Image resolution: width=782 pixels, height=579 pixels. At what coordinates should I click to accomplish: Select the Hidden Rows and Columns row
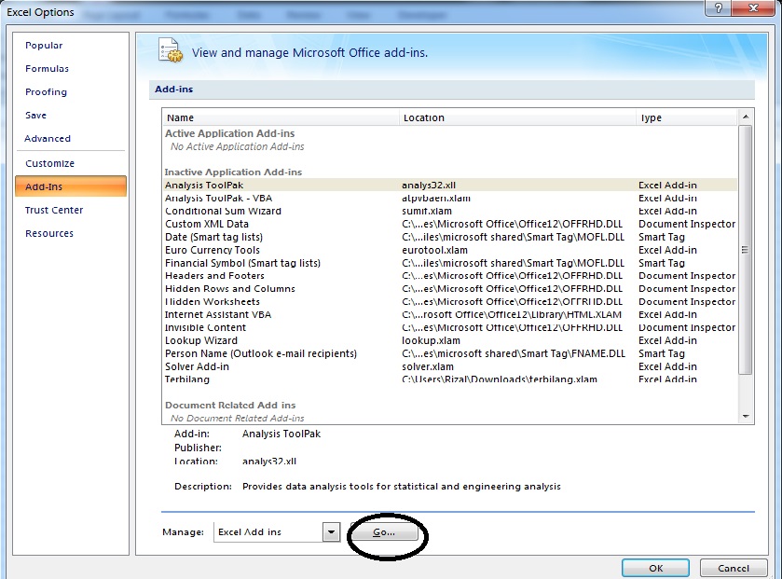[x=450, y=289]
